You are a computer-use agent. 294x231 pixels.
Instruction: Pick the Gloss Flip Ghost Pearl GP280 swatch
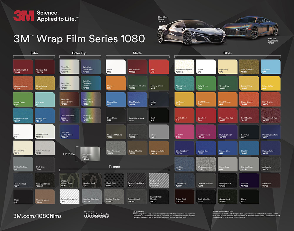pos(69,67)
